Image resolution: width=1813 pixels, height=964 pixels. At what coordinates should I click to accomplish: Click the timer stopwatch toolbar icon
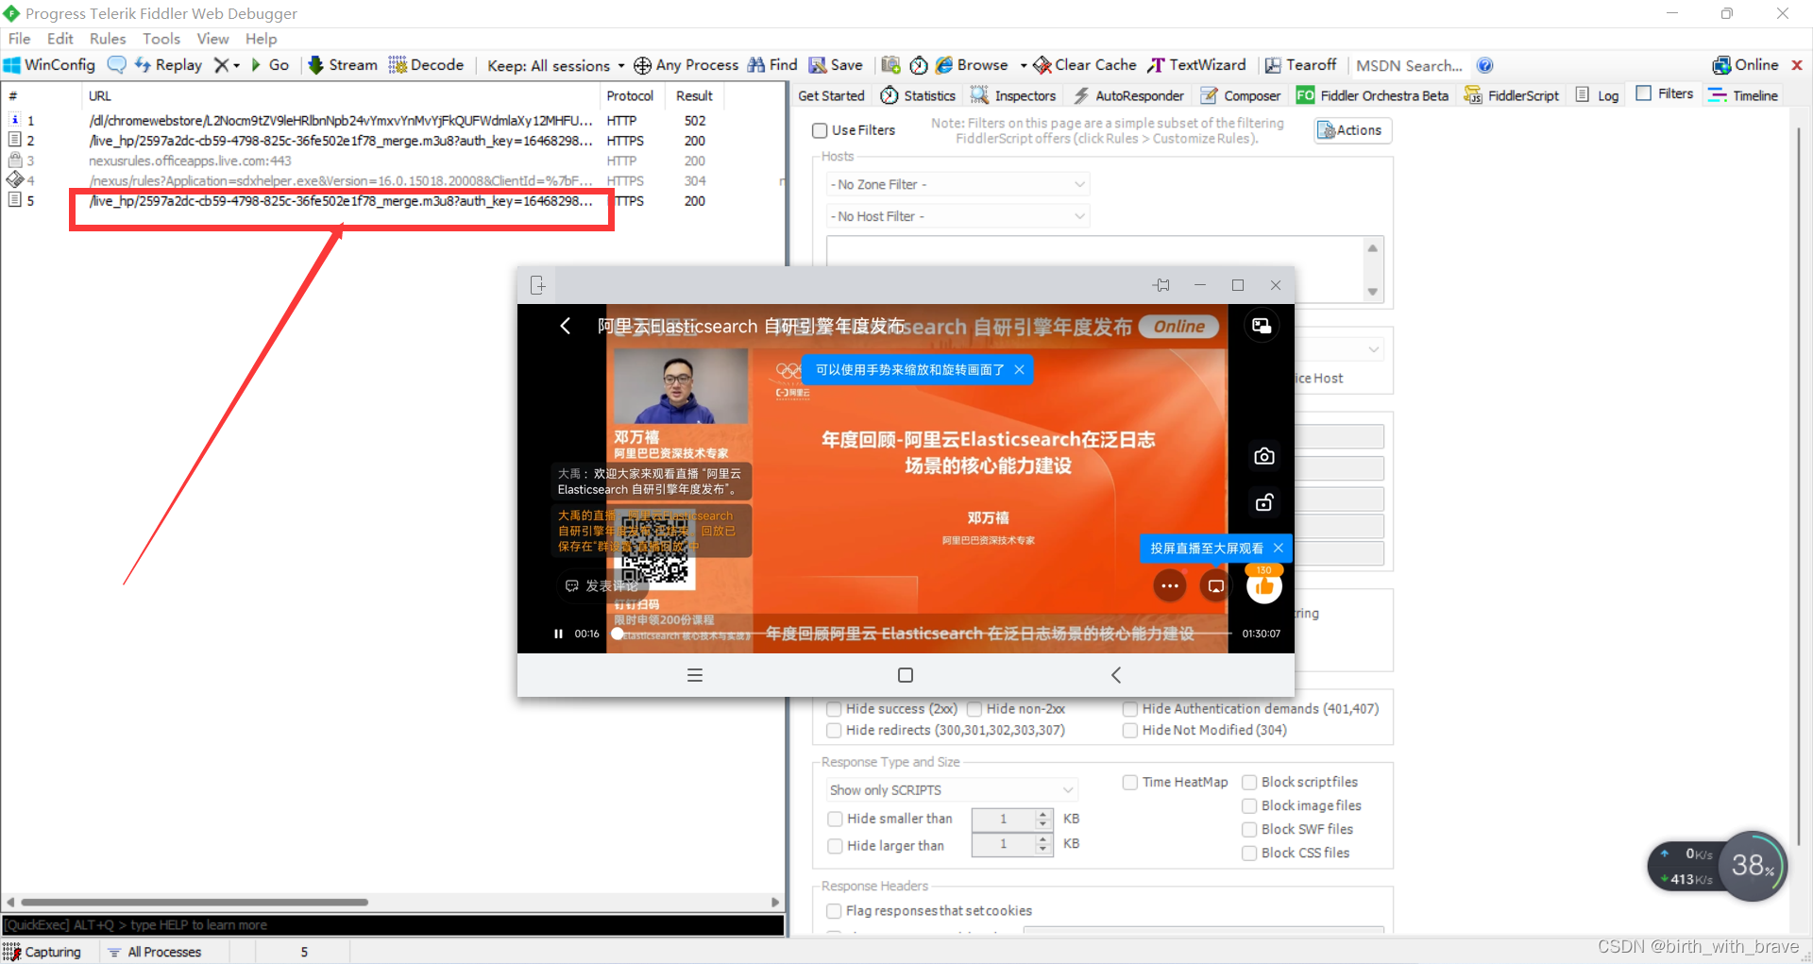[x=919, y=65]
